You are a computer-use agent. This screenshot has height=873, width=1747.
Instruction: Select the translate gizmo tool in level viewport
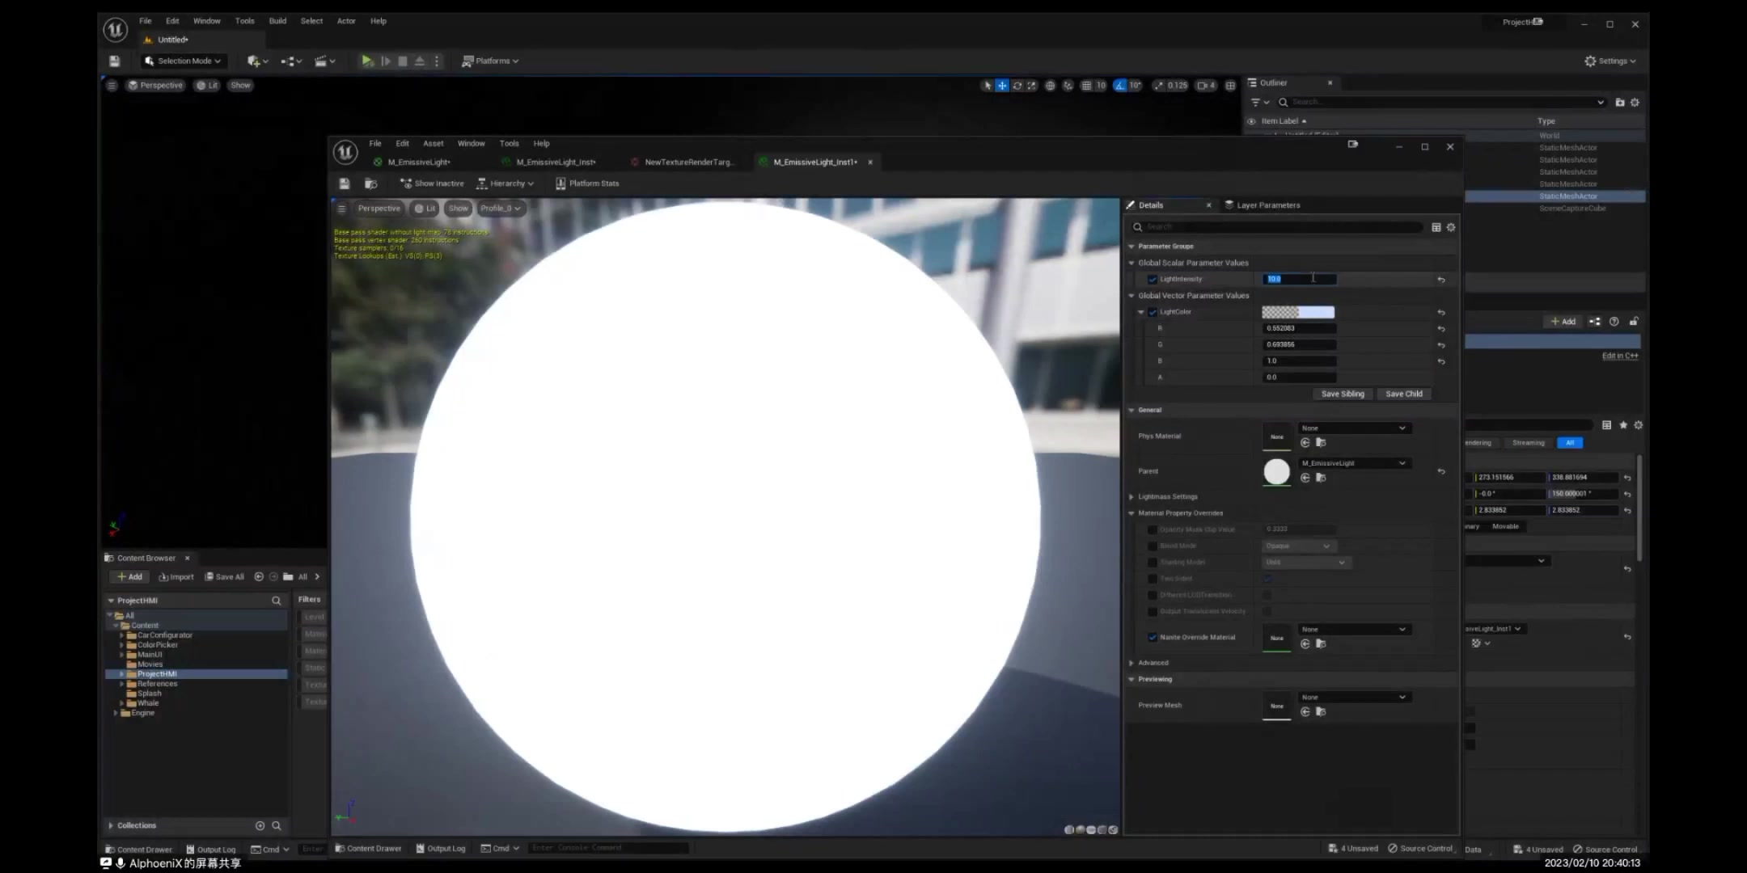pyautogui.click(x=1002, y=86)
